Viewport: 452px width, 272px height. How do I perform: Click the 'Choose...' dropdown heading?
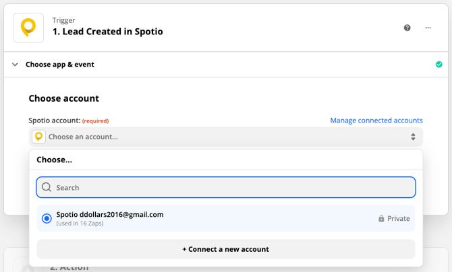point(54,160)
